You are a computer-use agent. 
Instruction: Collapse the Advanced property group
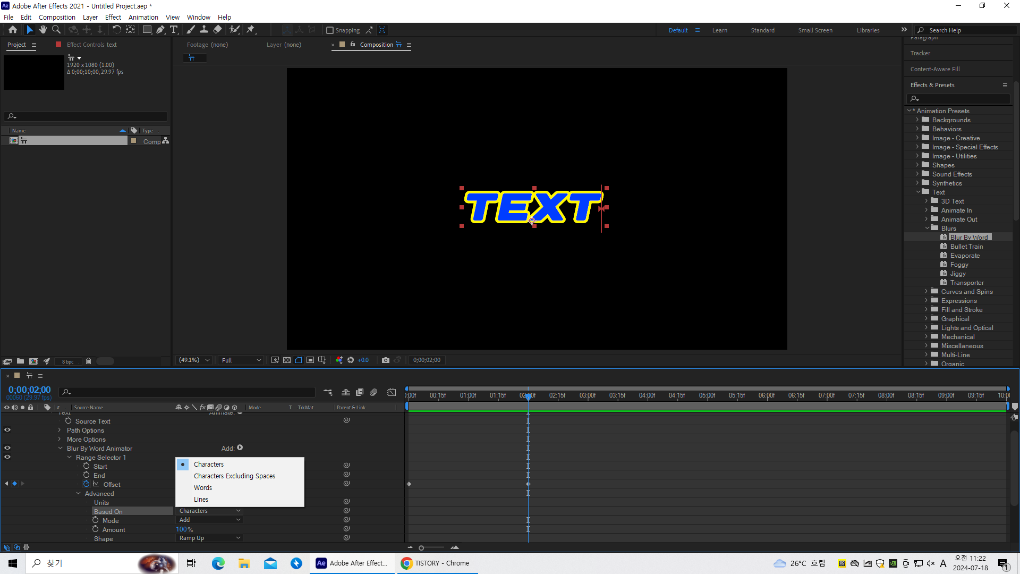click(x=78, y=493)
